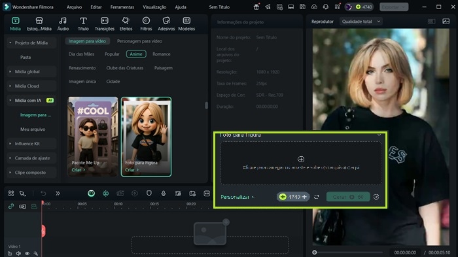Screen dimensions: 458x257
Task: Select the Romance category
Action: [x=161, y=54]
